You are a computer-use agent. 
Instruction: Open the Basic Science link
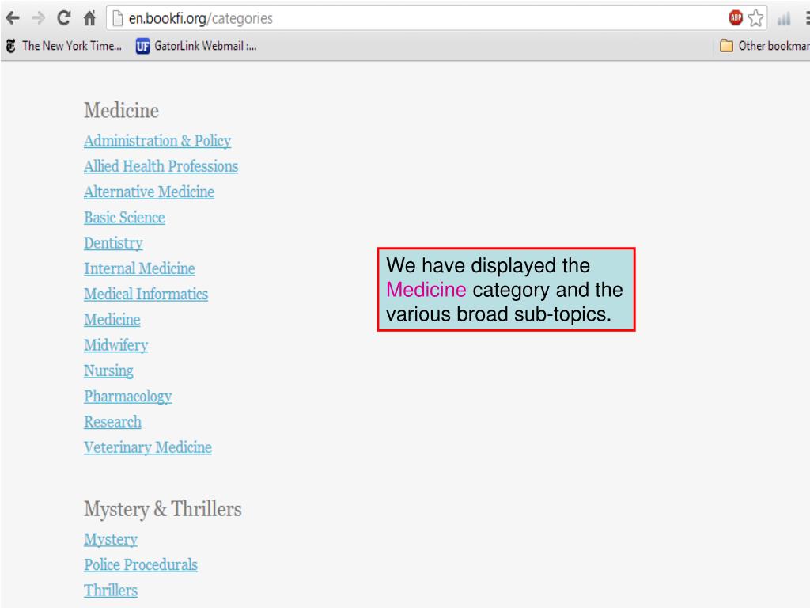pos(124,218)
